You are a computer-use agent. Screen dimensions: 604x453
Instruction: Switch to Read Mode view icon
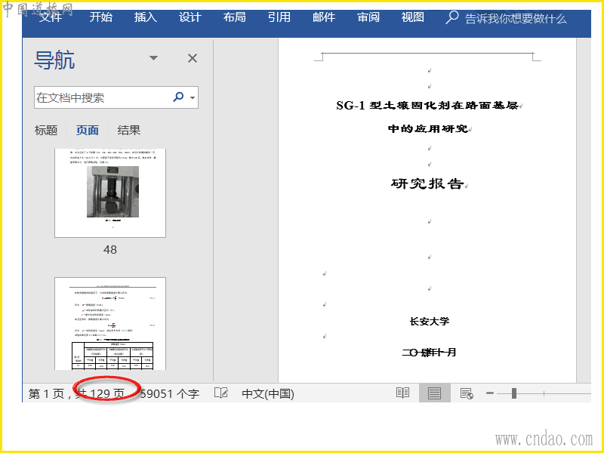click(x=403, y=393)
